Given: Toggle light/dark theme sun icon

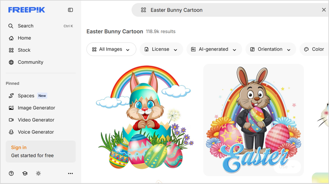Looking at the screenshot, I should (x=39, y=173).
